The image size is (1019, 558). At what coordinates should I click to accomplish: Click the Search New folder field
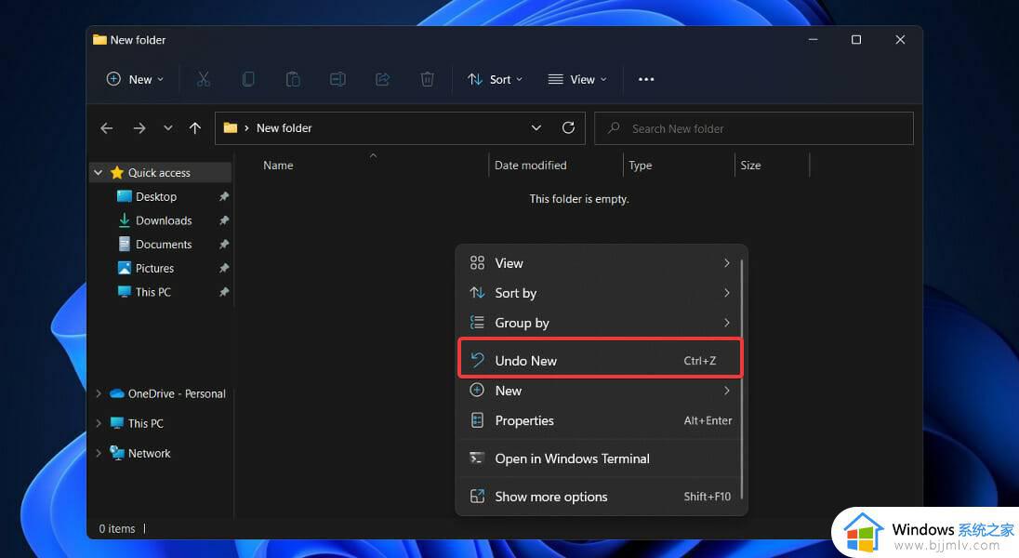[754, 128]
